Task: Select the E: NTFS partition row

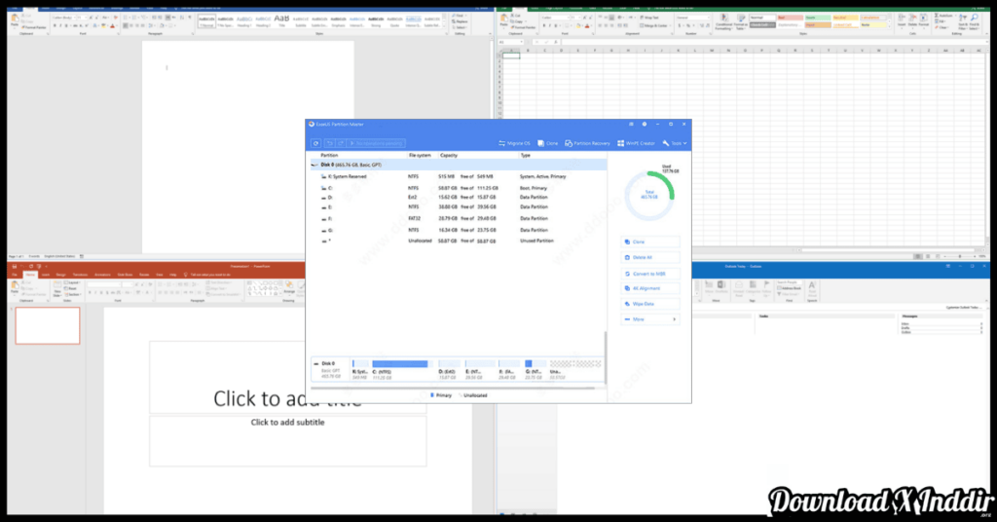Action: tap(458, 206)
